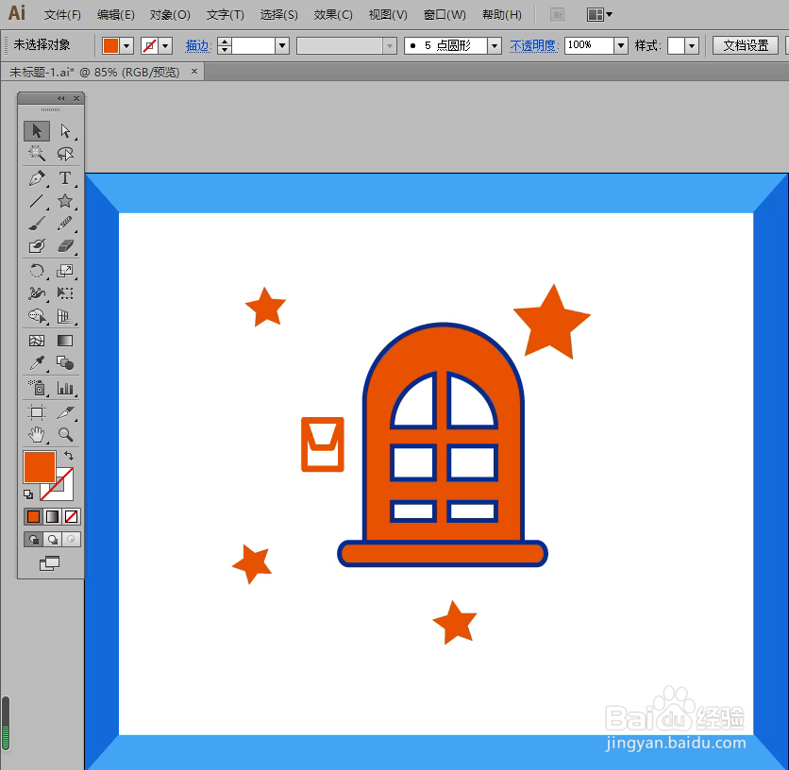Open the 不透明度 opacity panel link

(x=534, y=46)
